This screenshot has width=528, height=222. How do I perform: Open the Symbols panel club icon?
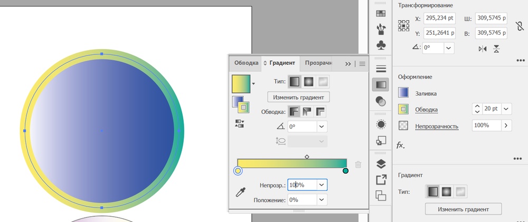[381, 45]
